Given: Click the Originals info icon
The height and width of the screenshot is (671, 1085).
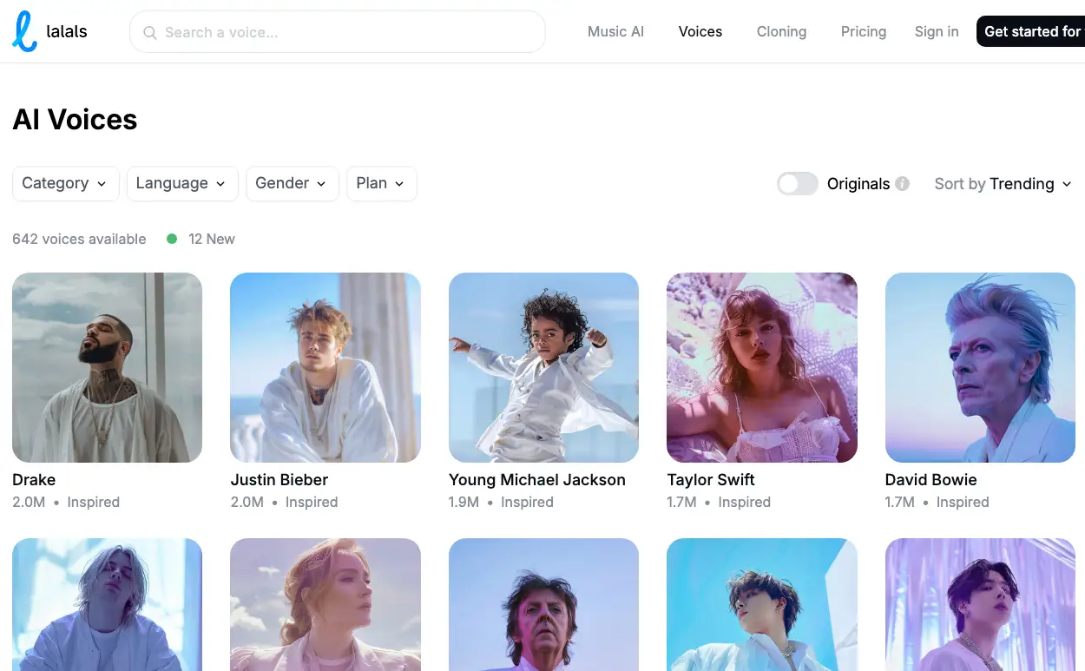Looking at the screenshot, I should coord(902,184).
